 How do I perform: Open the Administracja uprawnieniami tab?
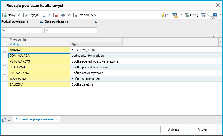point(36,119)
